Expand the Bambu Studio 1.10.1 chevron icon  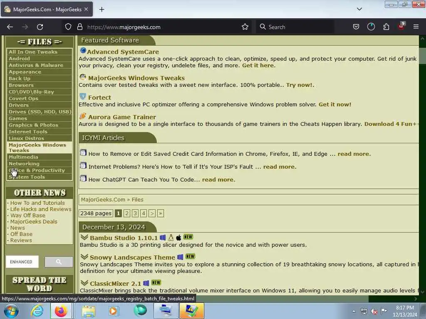tap(84, 237)
